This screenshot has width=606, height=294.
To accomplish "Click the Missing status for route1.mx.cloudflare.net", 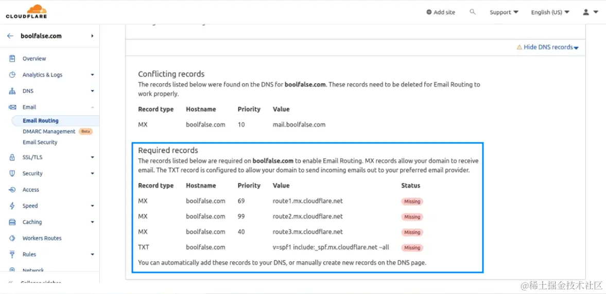I will (x=412, y=201).
